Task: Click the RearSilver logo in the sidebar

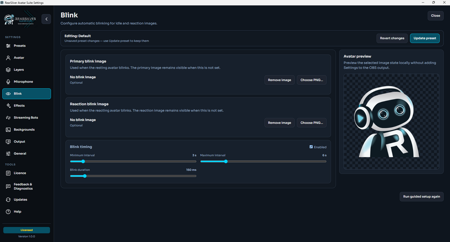Action: point(21,19)
